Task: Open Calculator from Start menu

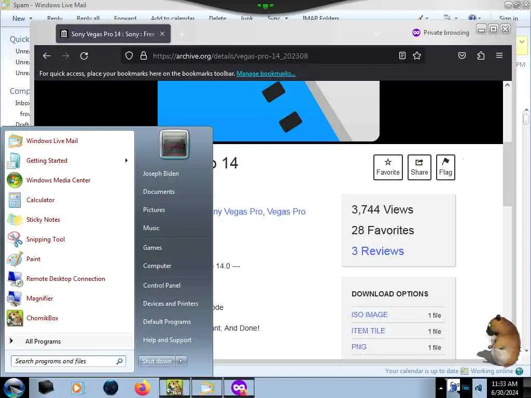Action: pos(70,200)
